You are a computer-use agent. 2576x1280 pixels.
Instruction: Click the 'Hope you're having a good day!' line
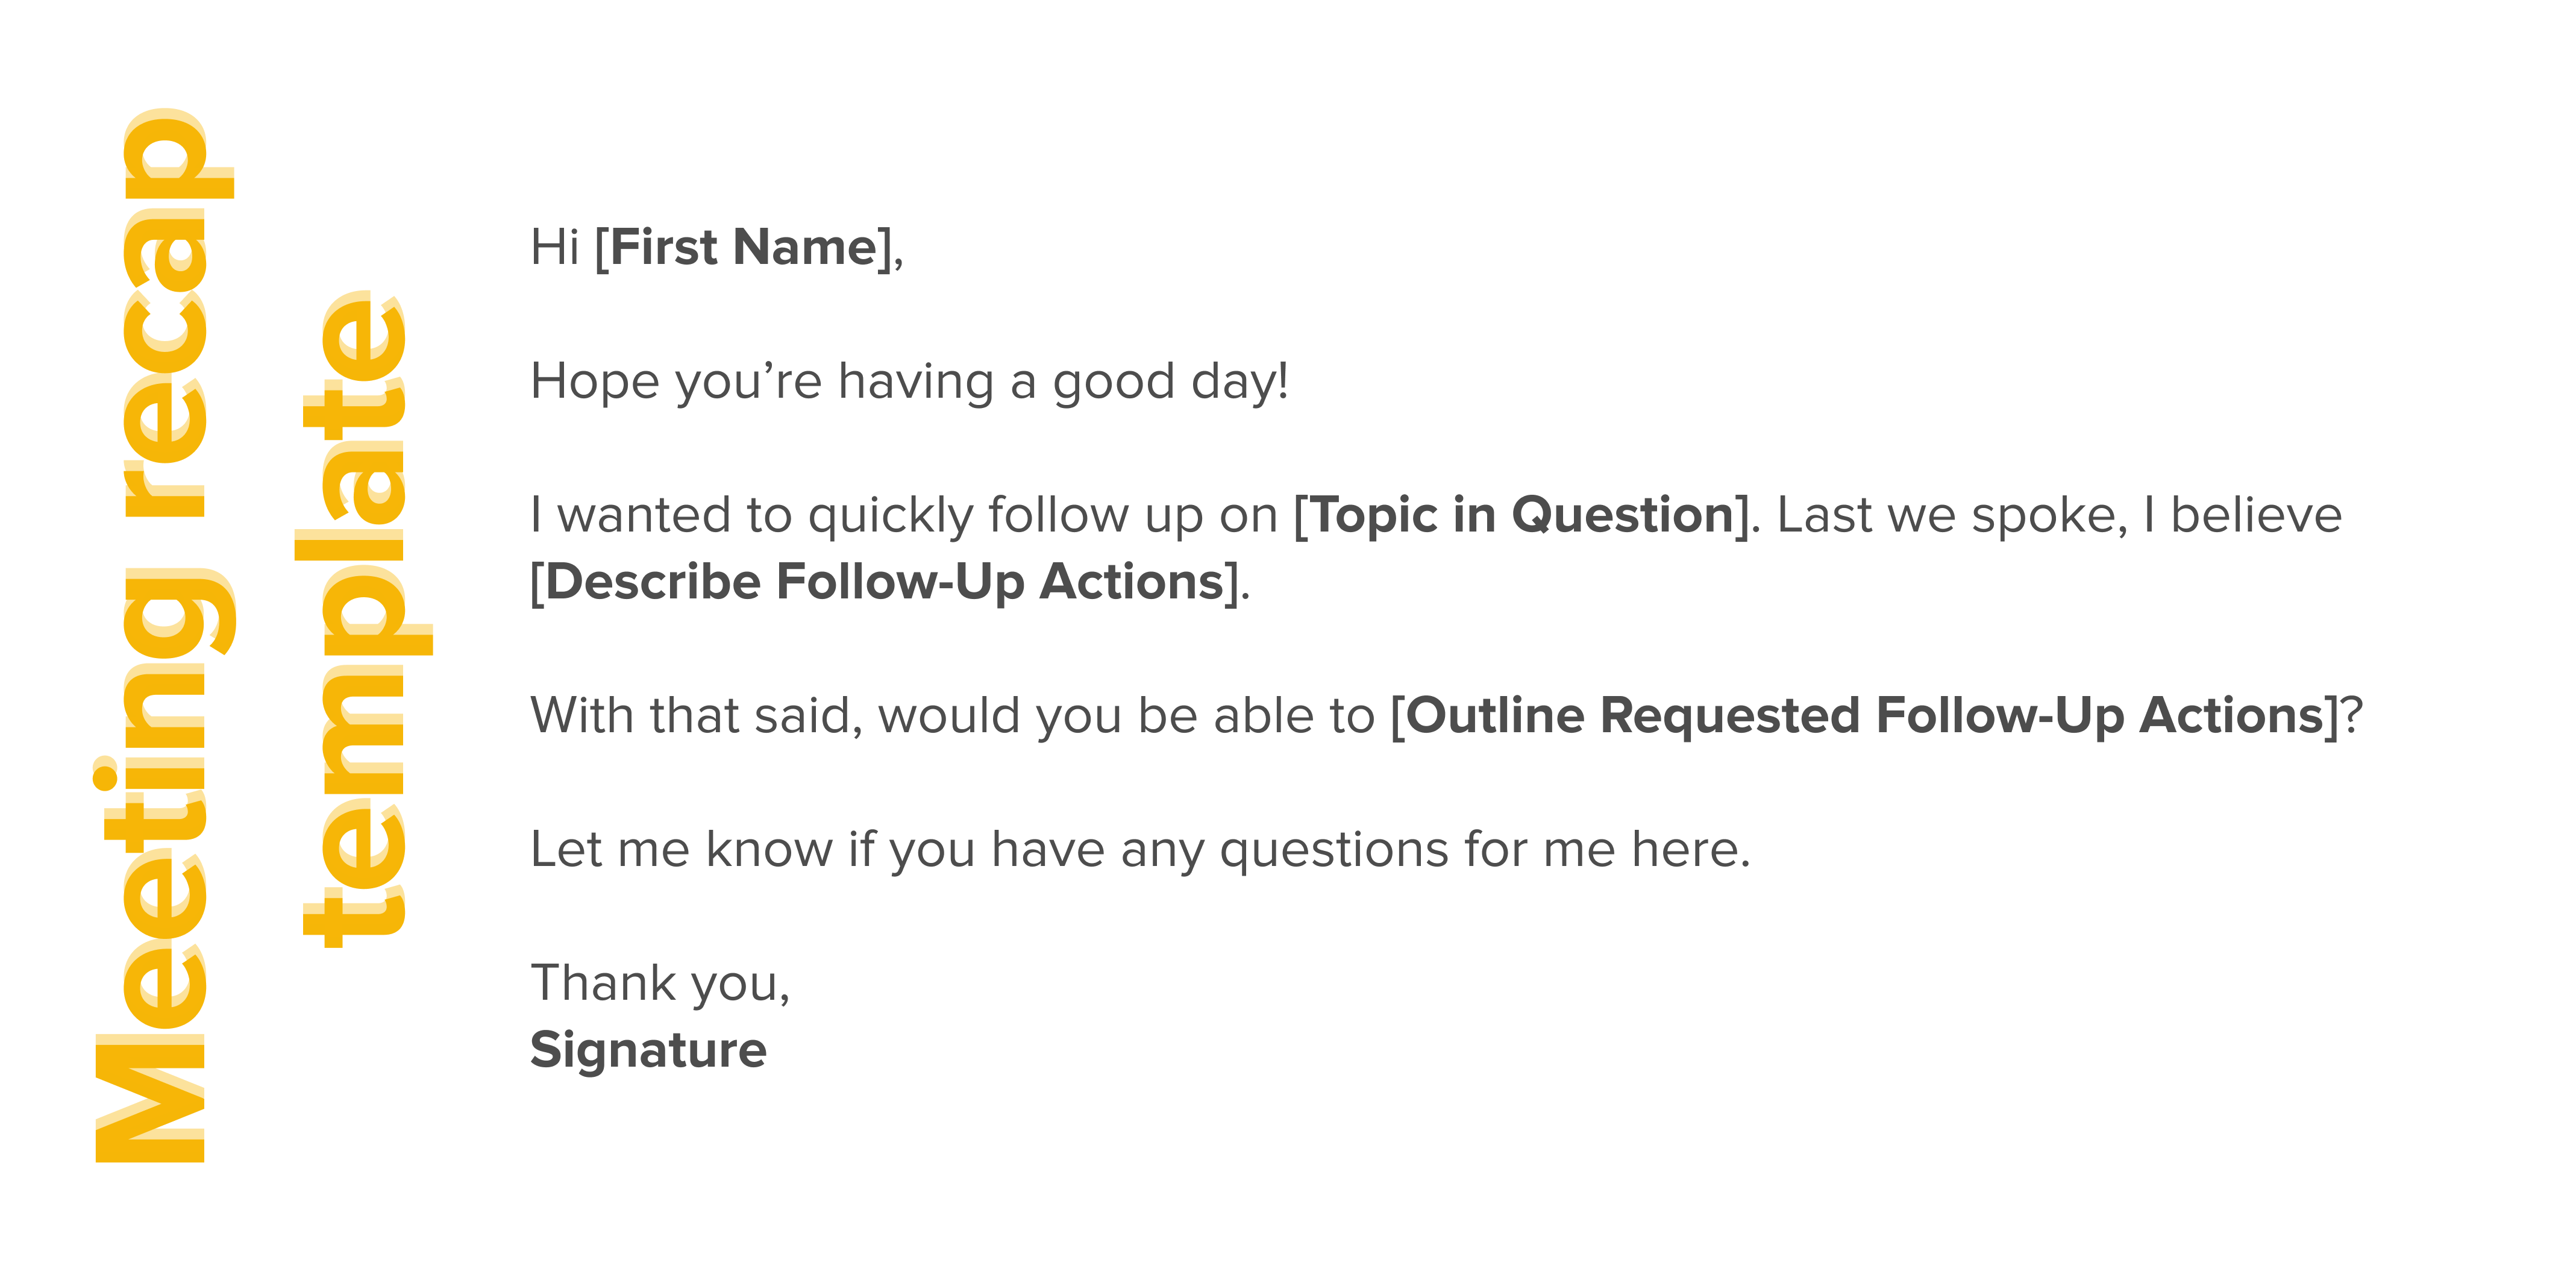908,382
